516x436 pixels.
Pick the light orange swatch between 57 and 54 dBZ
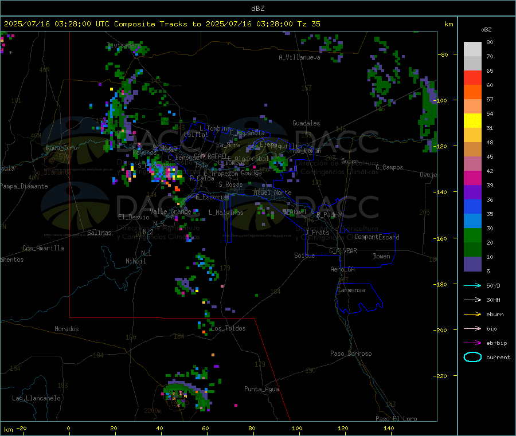pyautogui.click(x=472, y=107)
